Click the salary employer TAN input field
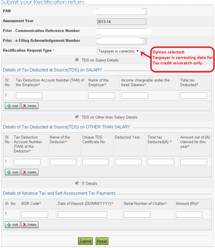The image size is (215, 248). tap(29, 96)
